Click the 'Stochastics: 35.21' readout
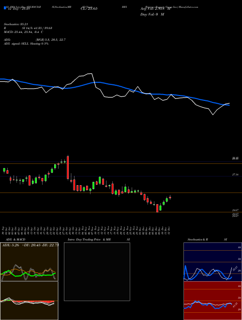Screen dimensions: 242x320 click(15, 24)
